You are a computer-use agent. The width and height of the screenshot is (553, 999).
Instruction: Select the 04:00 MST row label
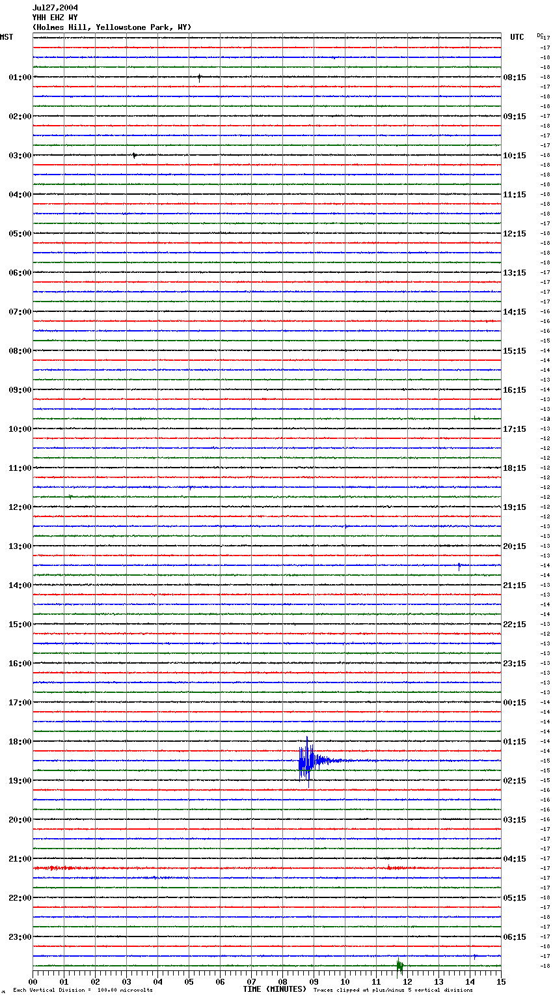coord(20,195)
